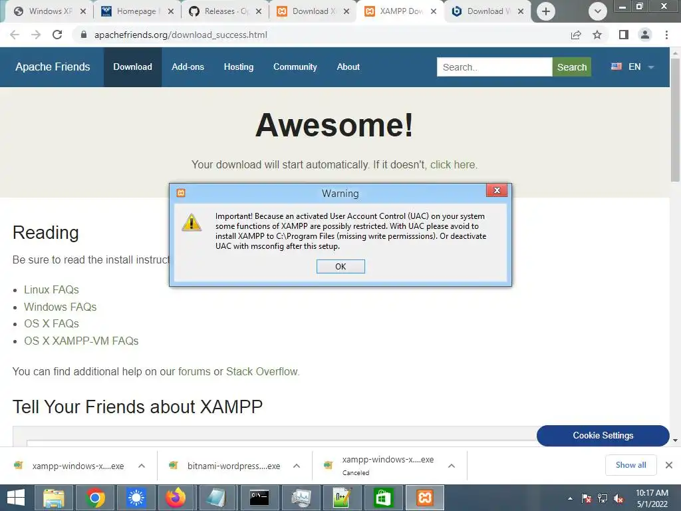Image resolution: width=681 pixels, height=511 pixels.
Task: Open the Download menu on the site nav
Action: click(x=132, y=67)
